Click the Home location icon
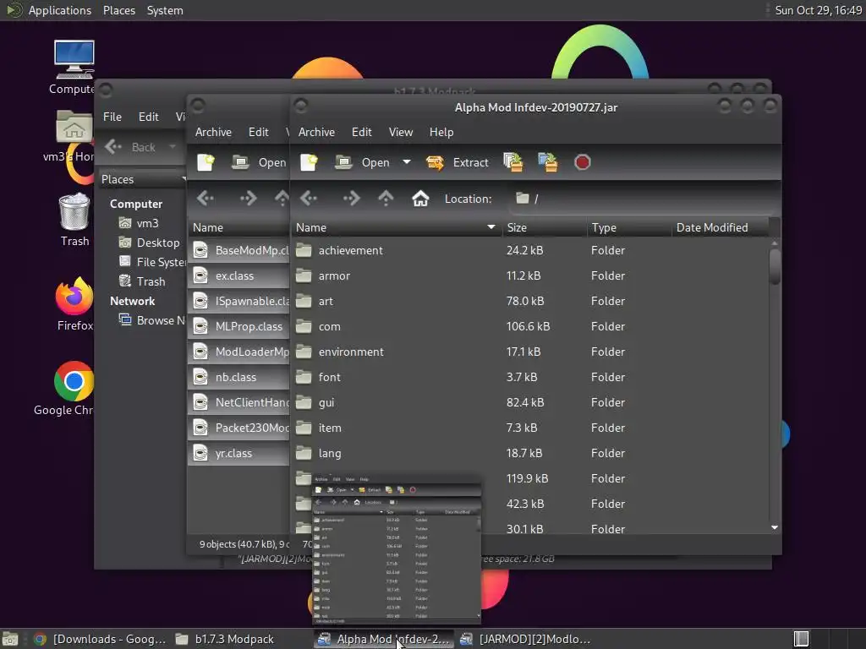 pyautogui.click(x=420, y=198)
